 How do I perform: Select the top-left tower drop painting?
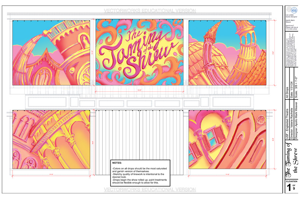(51, 52)
